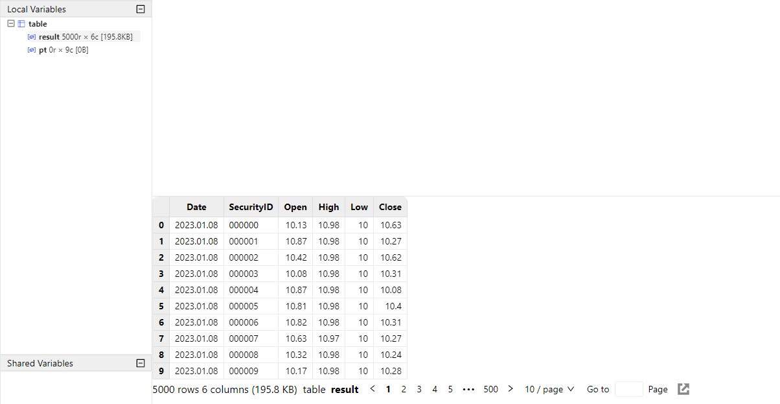
Task: Collapse the Local Variables panel
Action: click(140, 9)
